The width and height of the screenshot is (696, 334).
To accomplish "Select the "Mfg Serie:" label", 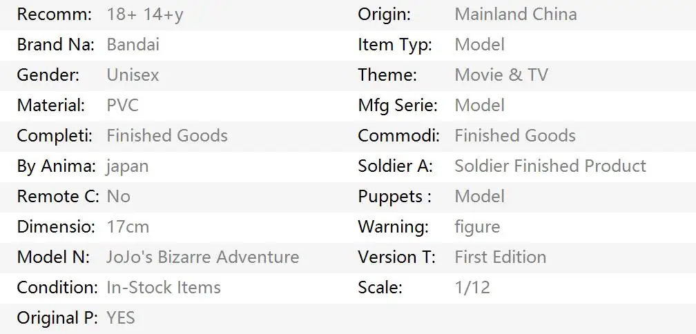I will (398, 106).
